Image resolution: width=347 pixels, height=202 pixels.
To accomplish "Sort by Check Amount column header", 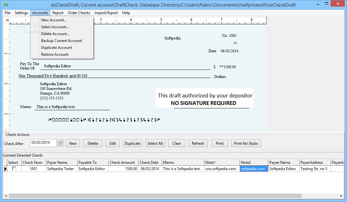I will 123,163.
